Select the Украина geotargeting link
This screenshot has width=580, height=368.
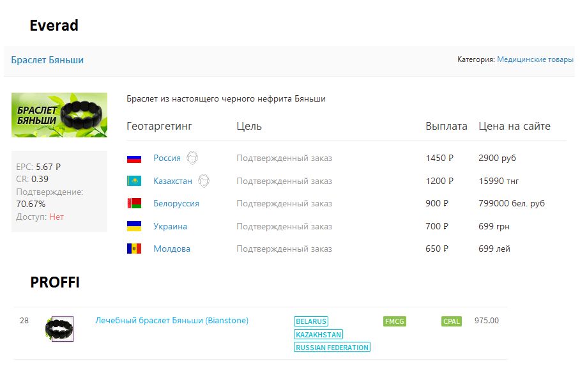pos(170,226)
